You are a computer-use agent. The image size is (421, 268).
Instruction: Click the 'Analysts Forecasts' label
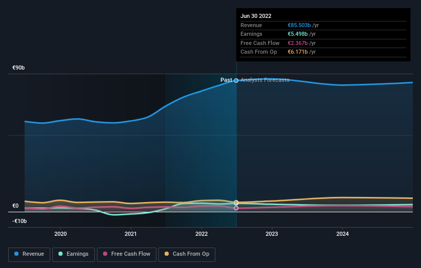click(265, 80)
